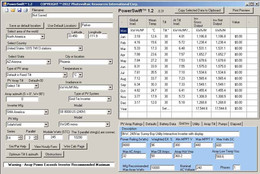The width and height of the screenshot is (260, 174).
Task: Open the Wire Calc Page
Action: (74, 146)
